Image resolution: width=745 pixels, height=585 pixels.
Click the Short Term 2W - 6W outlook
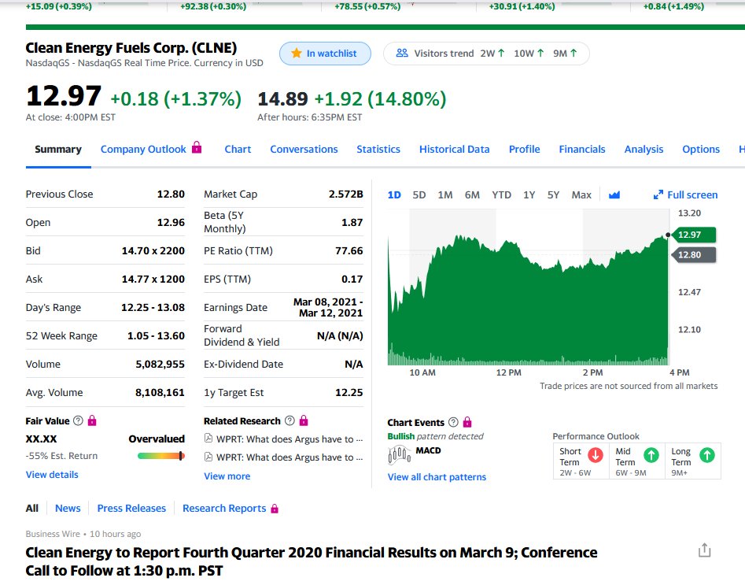point(581,461)
